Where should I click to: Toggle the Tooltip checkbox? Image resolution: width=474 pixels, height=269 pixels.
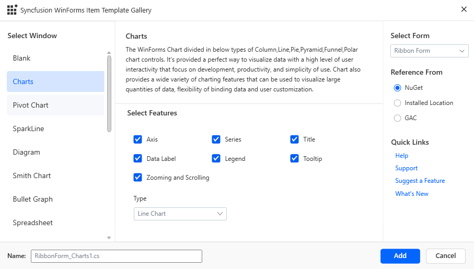coord(294,158)
